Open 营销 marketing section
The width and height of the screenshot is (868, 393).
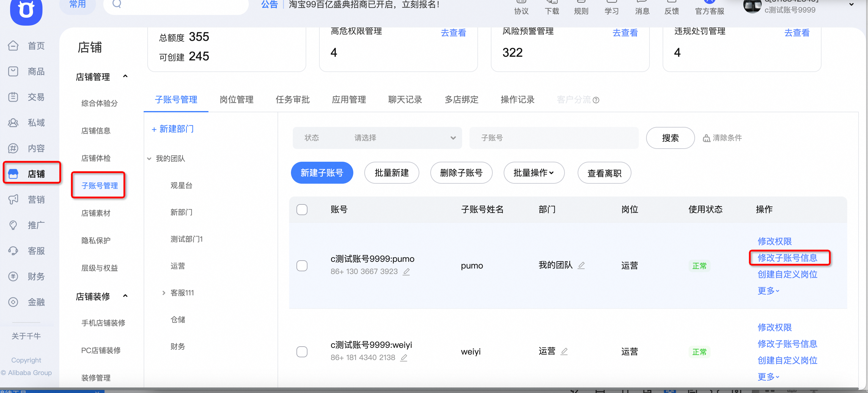point(26,199)
